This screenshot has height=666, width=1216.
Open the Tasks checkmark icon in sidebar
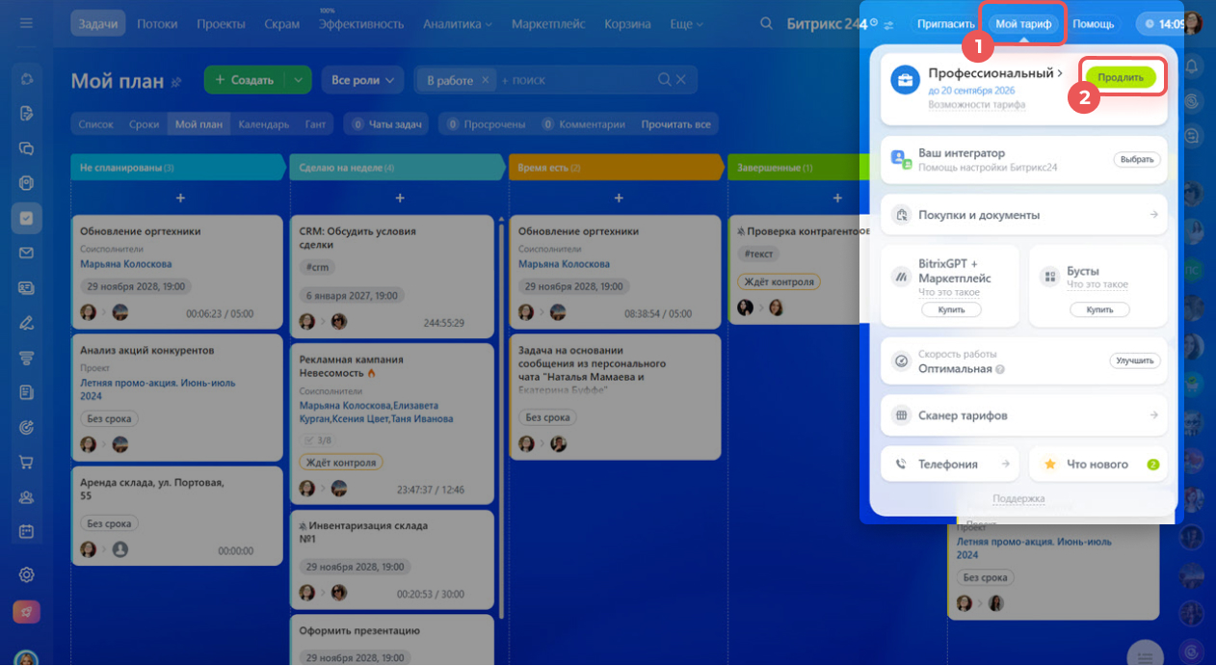(26, 218)
